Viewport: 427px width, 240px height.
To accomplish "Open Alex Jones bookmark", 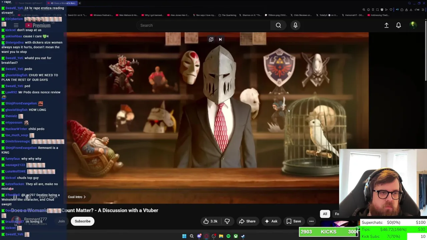I will point(178,15).
